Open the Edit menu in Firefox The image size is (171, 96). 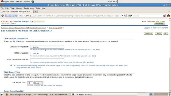coord(7,8)
